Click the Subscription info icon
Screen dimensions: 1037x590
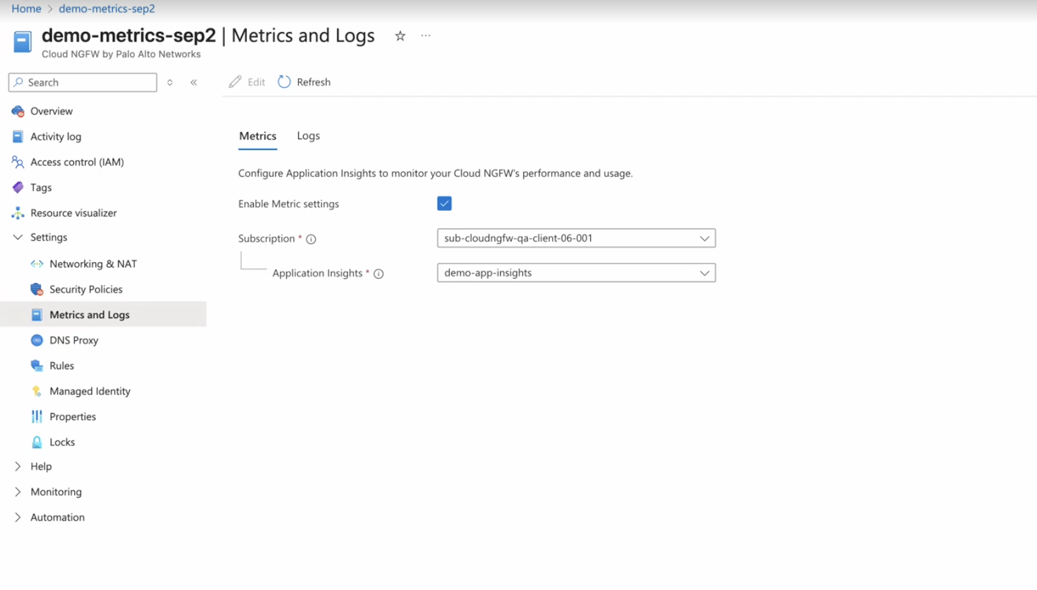pos(311,239)
